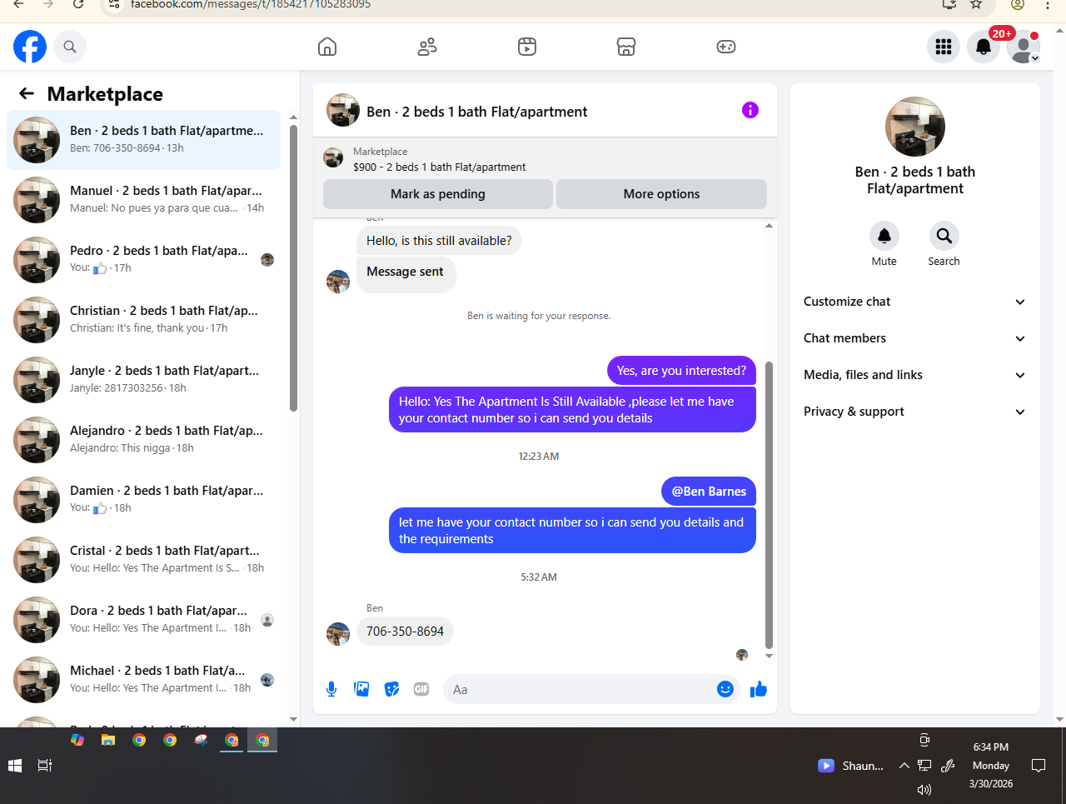Open Task View on the taskbar

(x=45, y=765)
